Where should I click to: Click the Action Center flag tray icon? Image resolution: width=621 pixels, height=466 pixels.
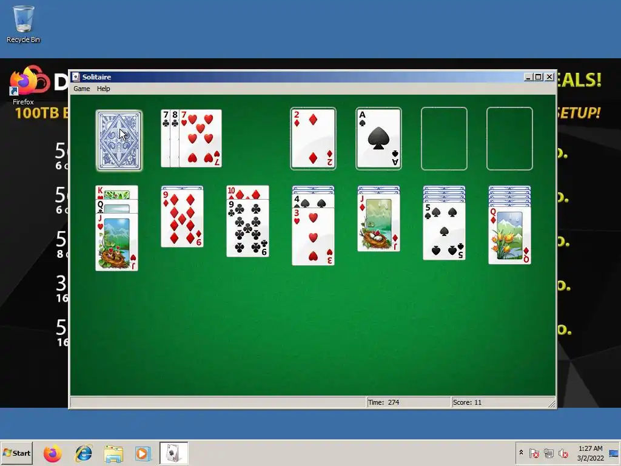(534, 453)
